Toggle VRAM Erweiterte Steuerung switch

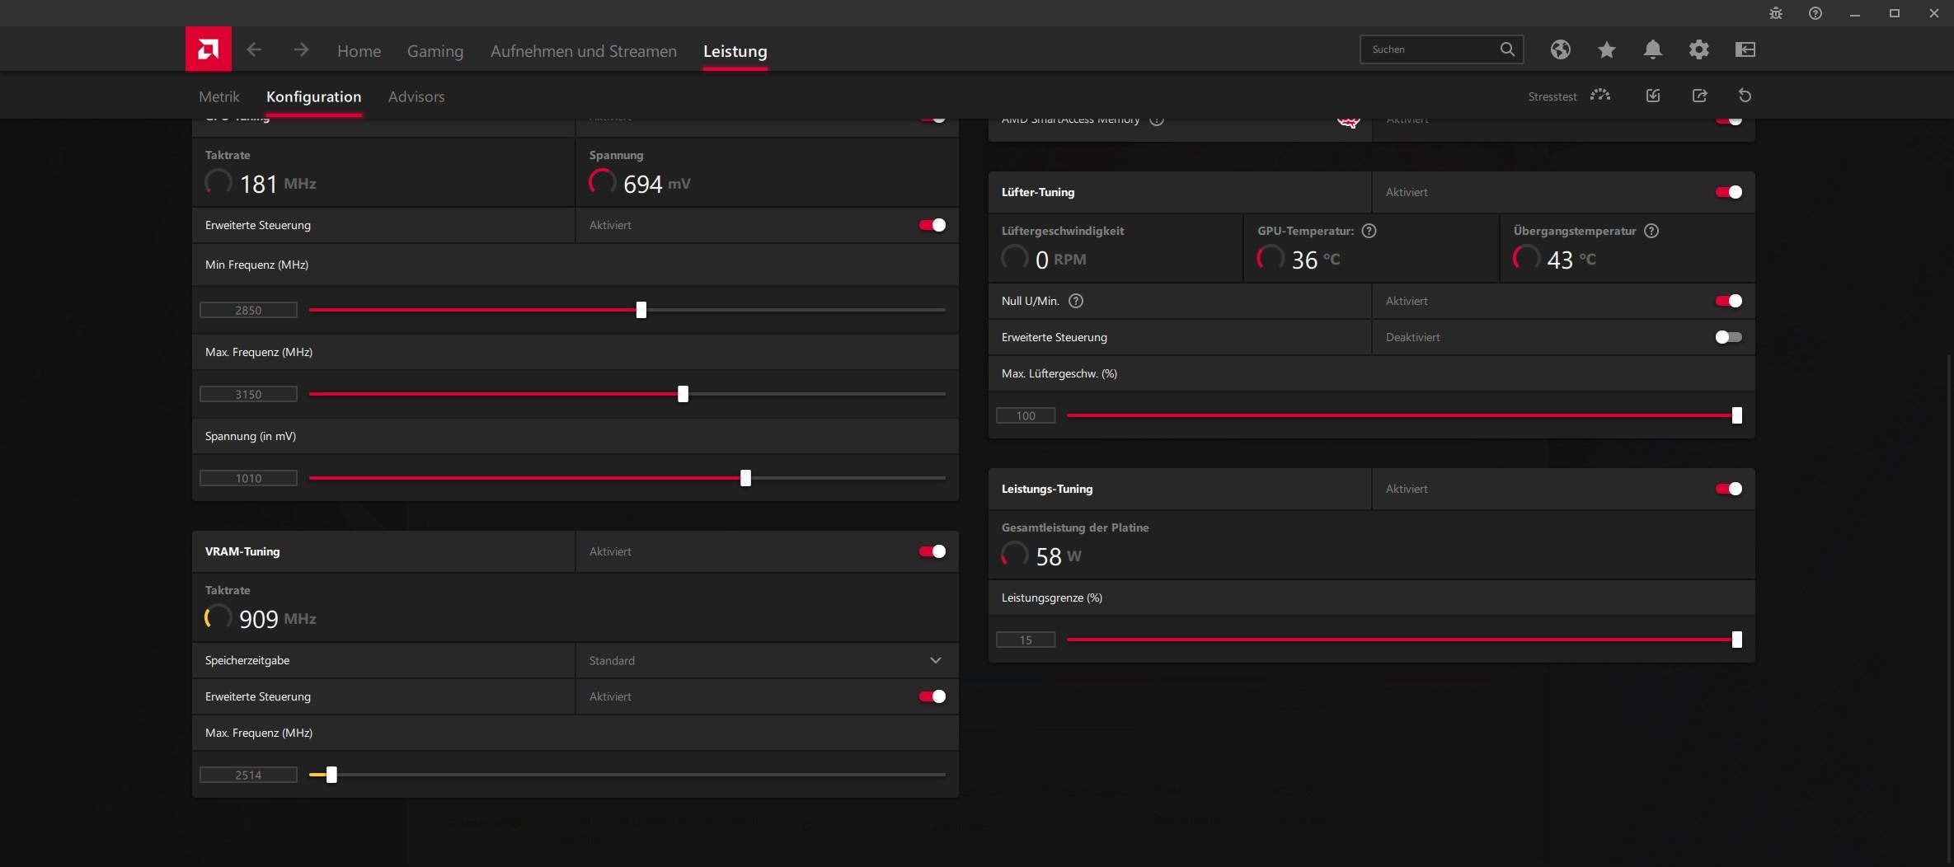(932, 696)
